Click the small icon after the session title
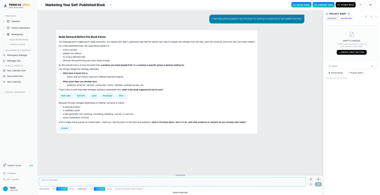The width and height of the screenshot is (380, 195). (111, 5)
